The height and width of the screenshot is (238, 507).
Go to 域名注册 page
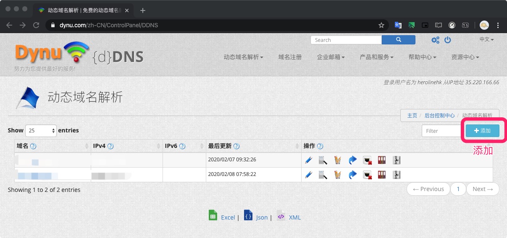290,57
